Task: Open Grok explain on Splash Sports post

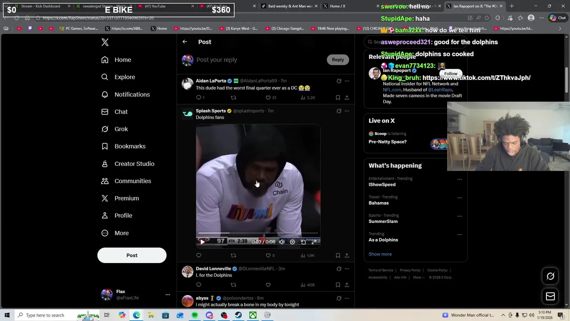Action: tap(339, 111)
